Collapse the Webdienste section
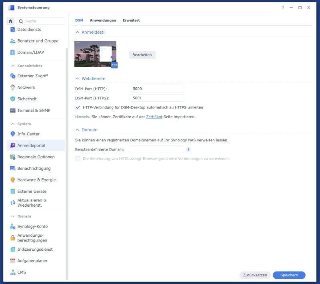The width and height of the screenshot is (320, 284). 77,79
